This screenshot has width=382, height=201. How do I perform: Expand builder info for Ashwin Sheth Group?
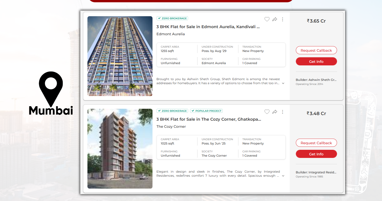316,80
